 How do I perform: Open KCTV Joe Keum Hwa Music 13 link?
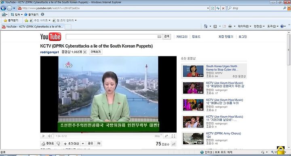[225, 84]
